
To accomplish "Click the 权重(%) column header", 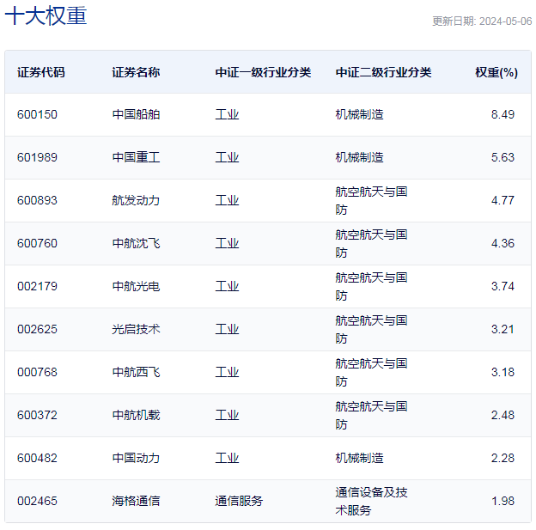I will pos(496,72).
